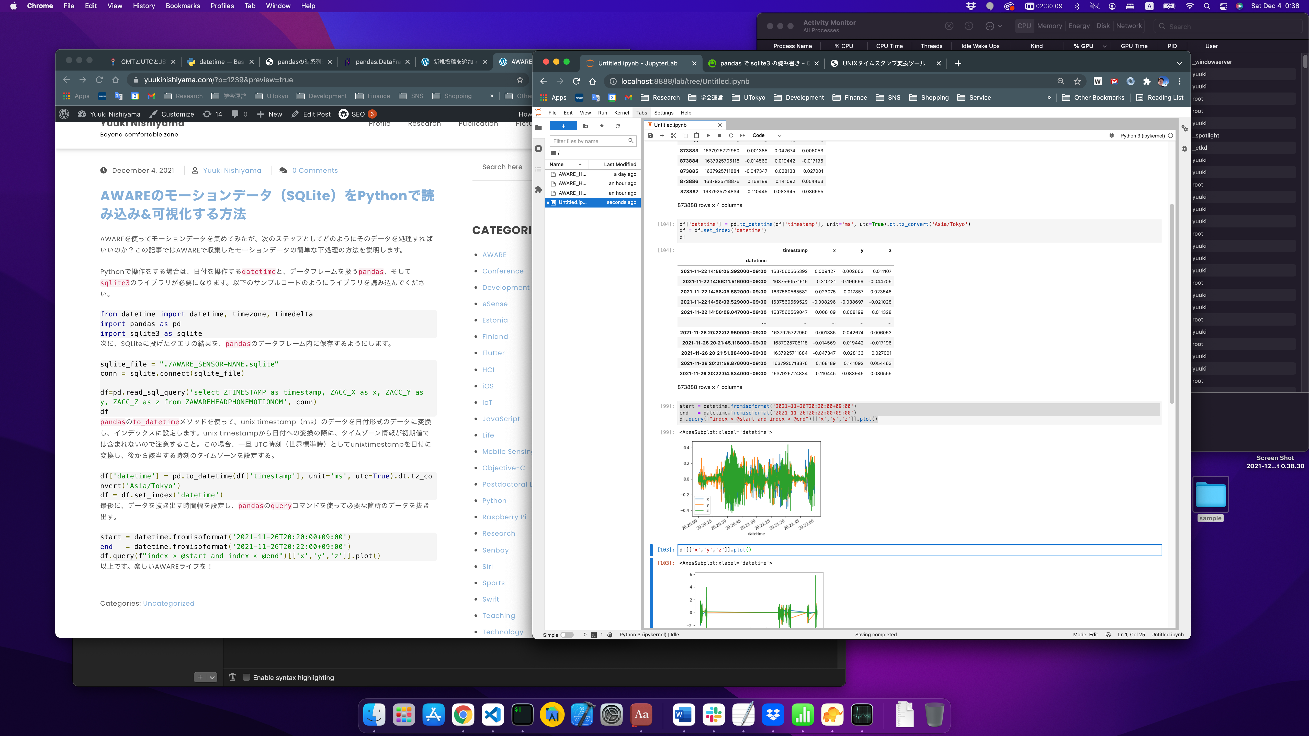Click Customize in WordPress admin bar
Screen dimensions: 1309x736
pyautogui.click(x=172, y=114)
